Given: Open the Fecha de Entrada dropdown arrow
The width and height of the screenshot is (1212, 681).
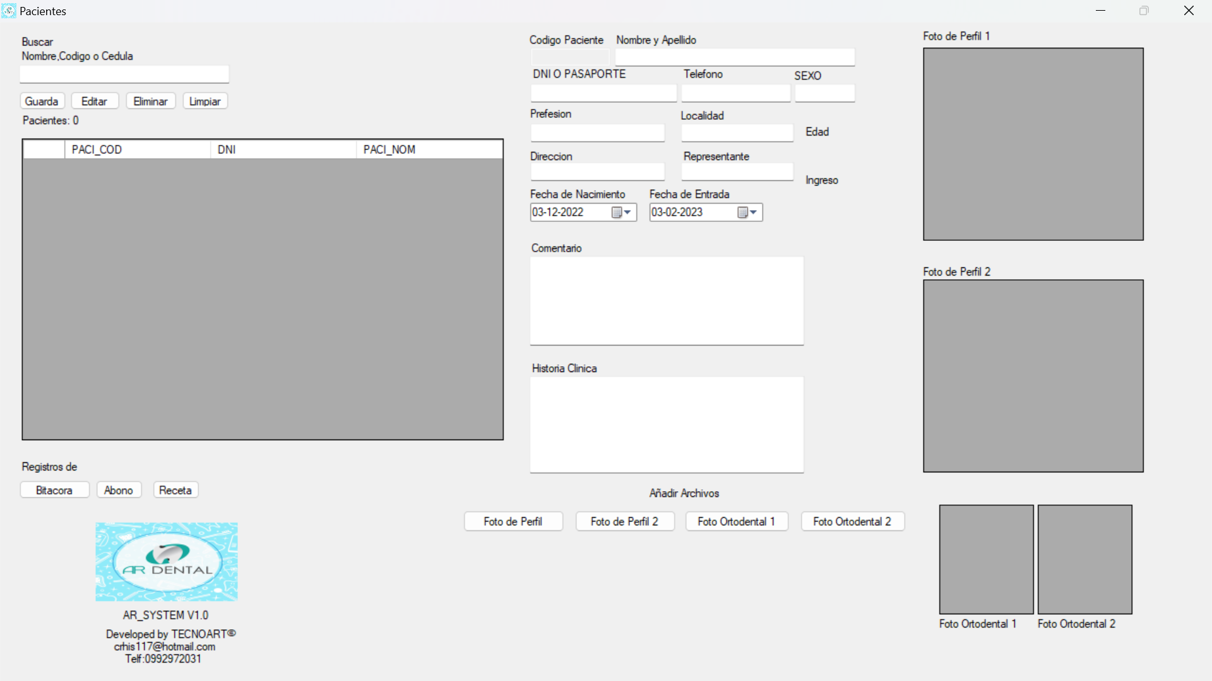Looking at the screenshot, I should [754, 212].
